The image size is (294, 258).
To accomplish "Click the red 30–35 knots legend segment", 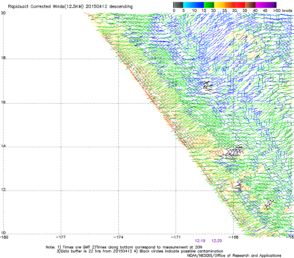I will pyautogui.click(x=240, y=5).
